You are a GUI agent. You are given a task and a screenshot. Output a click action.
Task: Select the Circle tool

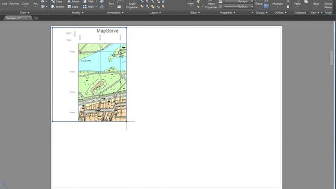[25, 4]
